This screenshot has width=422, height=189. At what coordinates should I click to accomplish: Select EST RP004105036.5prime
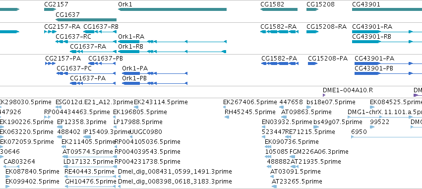click(147, 142)
